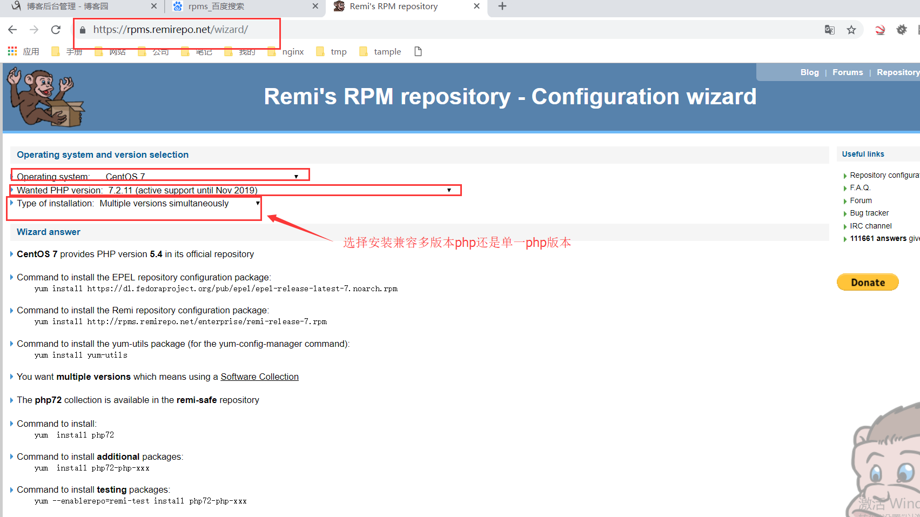Click the red swirl extension icon

tap(880, 30)
